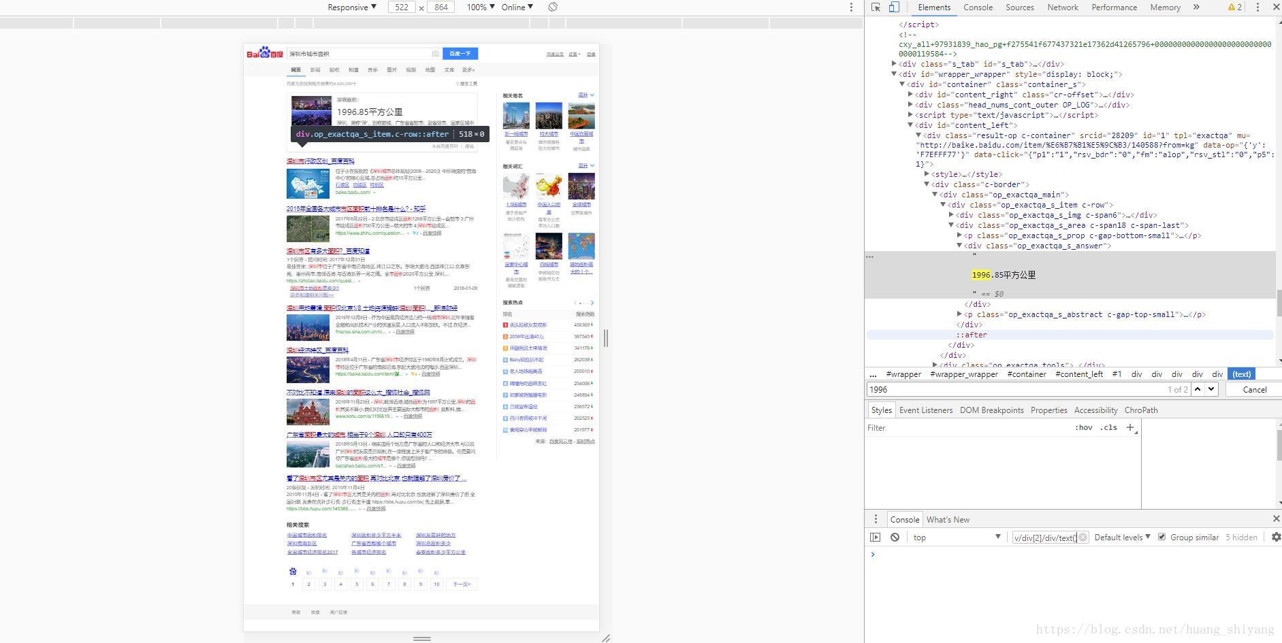Viewport: 1282px width, 643px height.
Task: Click the warnings count icon
Action: point(1235,7)
